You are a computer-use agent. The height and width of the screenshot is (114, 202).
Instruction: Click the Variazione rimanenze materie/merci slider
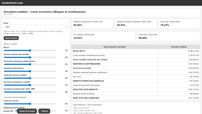point(30,64)
